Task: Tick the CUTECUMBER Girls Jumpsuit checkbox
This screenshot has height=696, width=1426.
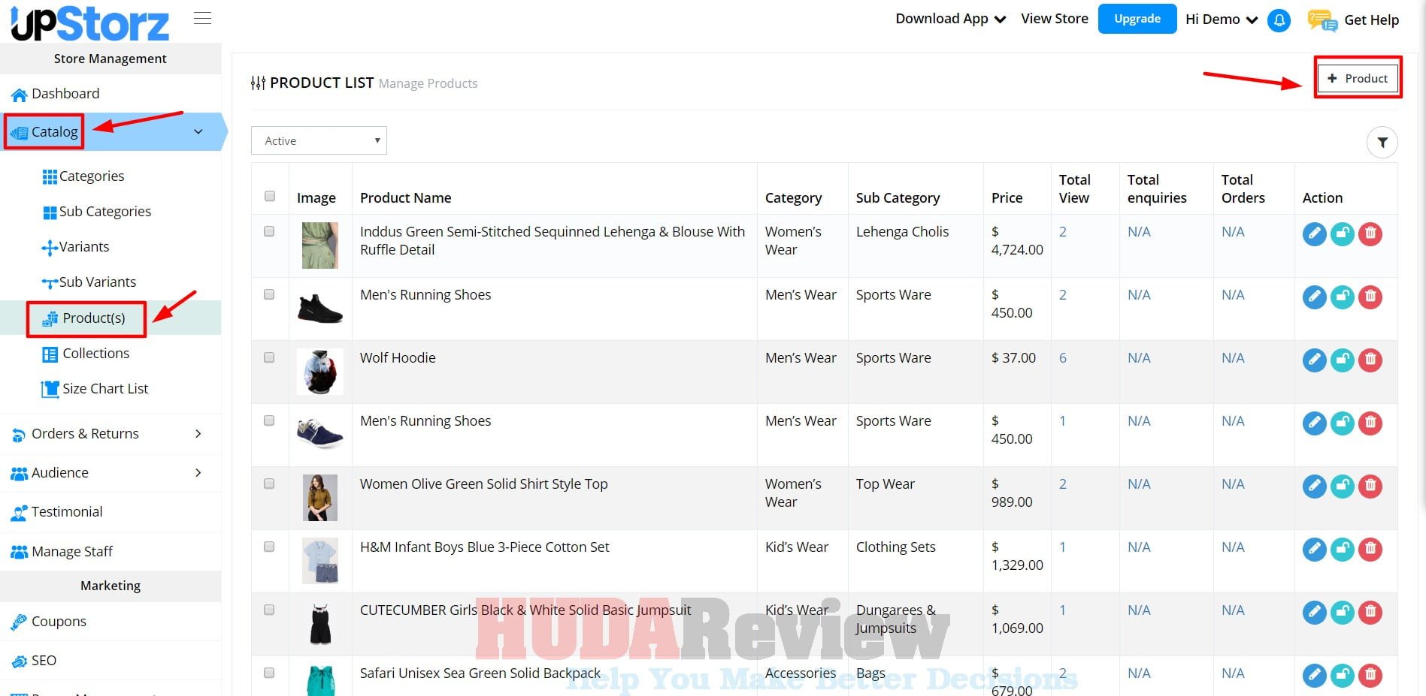Action: point(269,610)
